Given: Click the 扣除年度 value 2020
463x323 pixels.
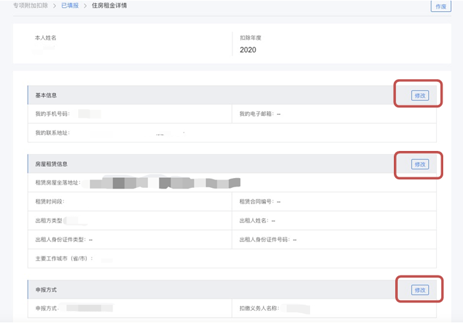Looking at the screenshot, I should coord(248,50).
